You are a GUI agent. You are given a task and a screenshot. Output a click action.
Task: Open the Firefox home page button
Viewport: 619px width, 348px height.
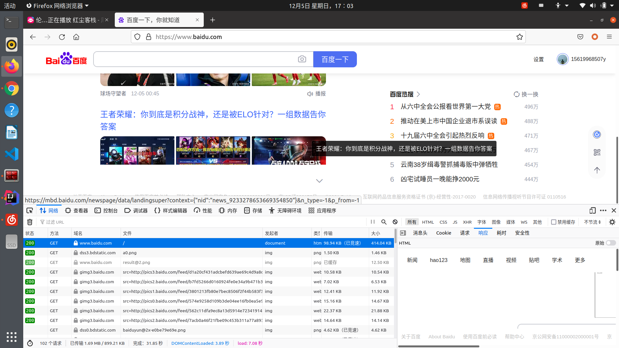click(76, 37)
